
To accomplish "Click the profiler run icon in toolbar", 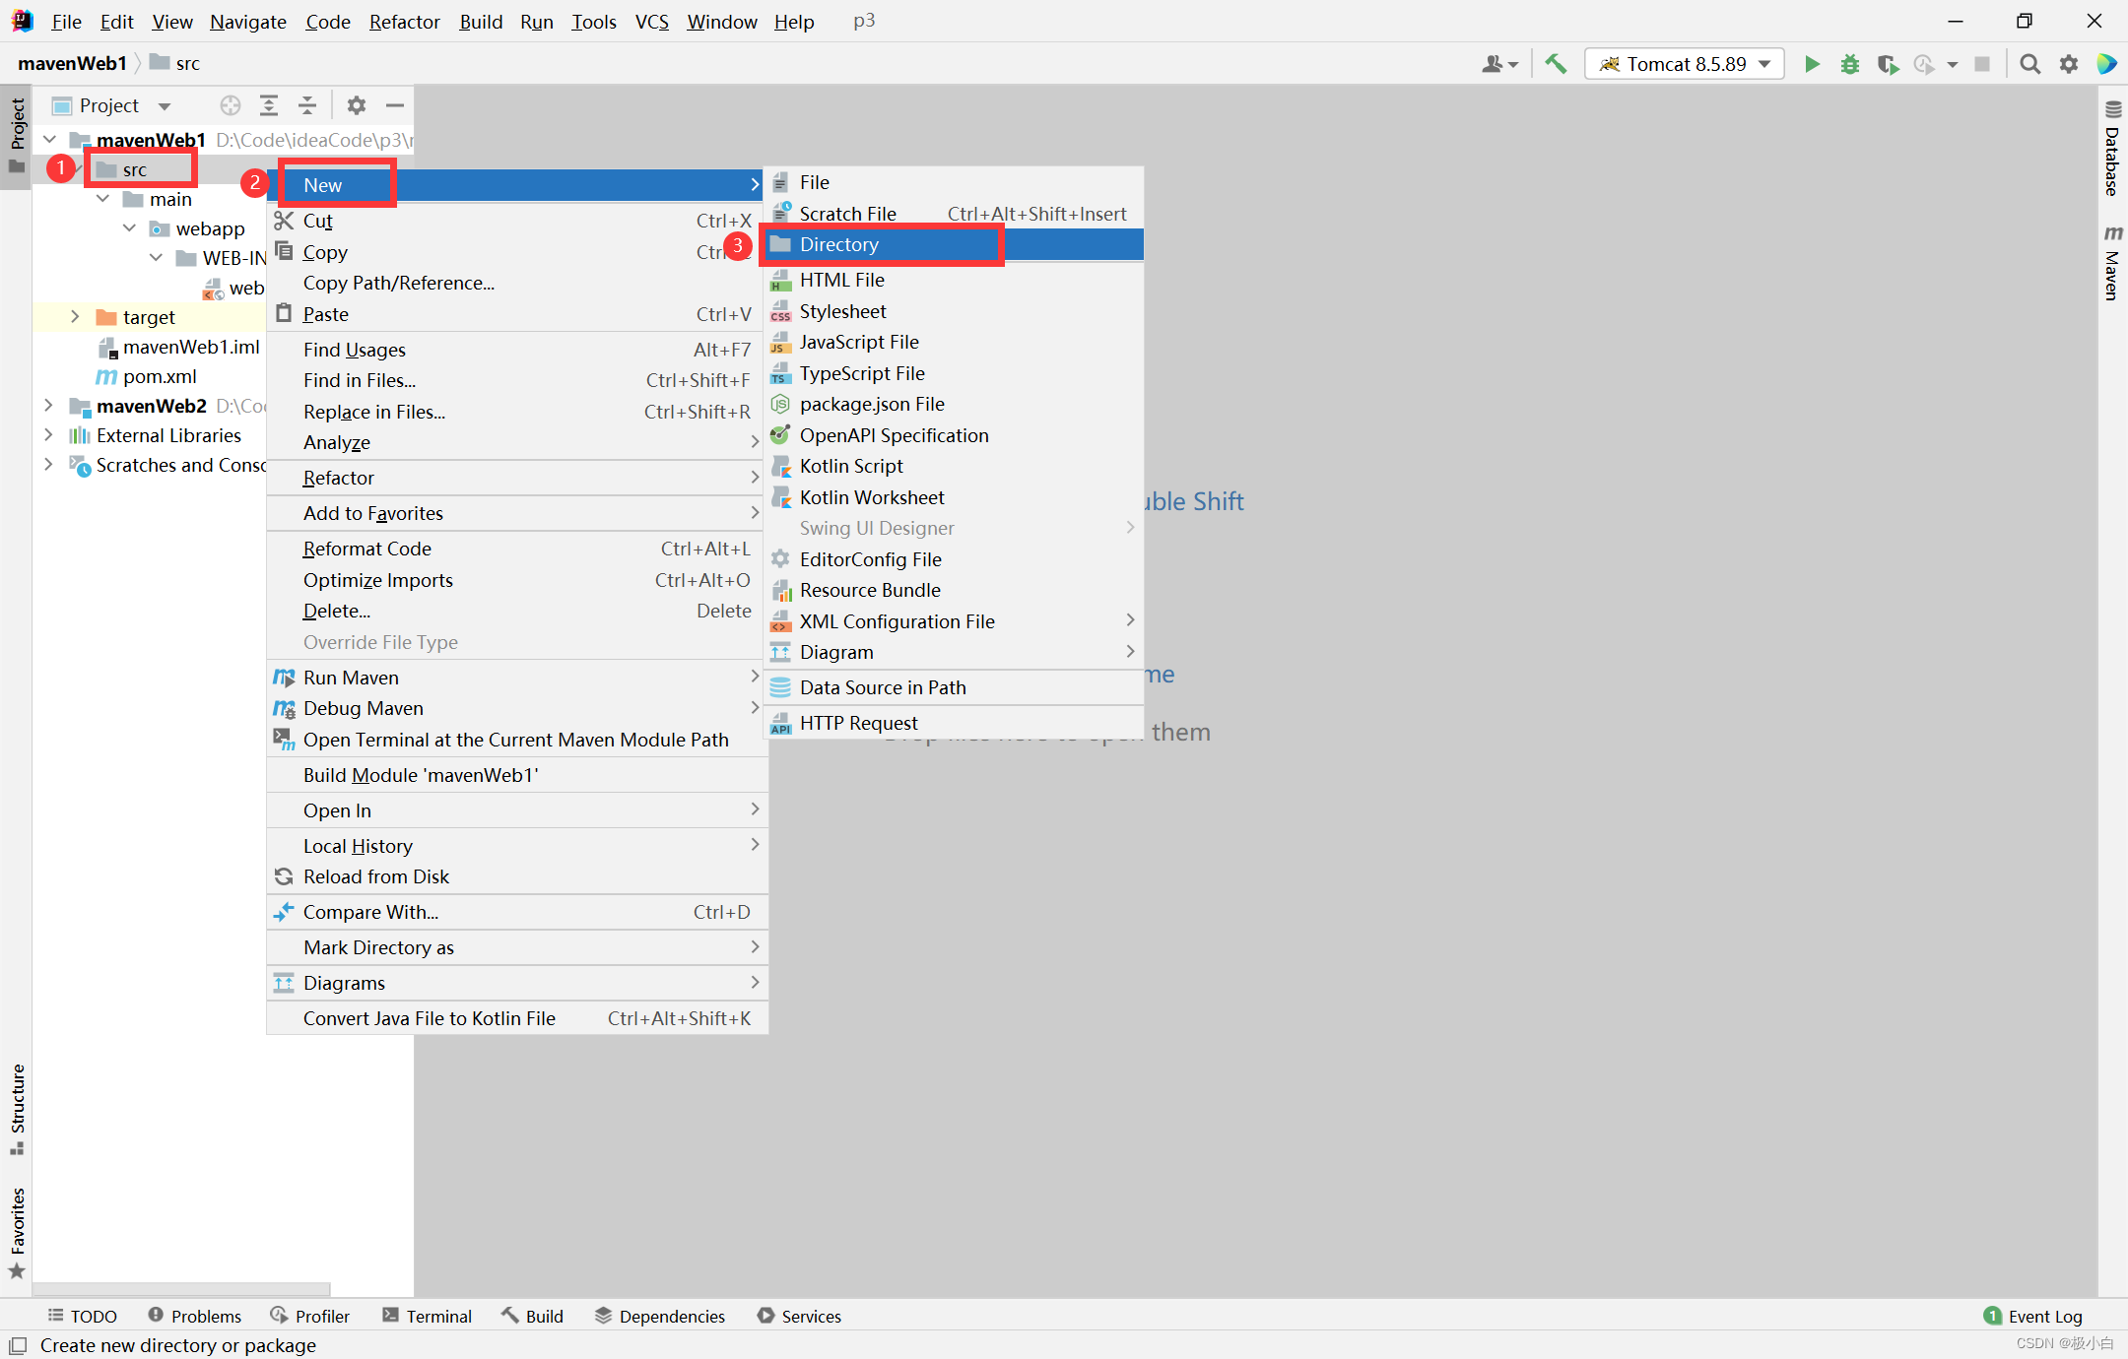I will pyautogui.click(x=1925, y=64).
